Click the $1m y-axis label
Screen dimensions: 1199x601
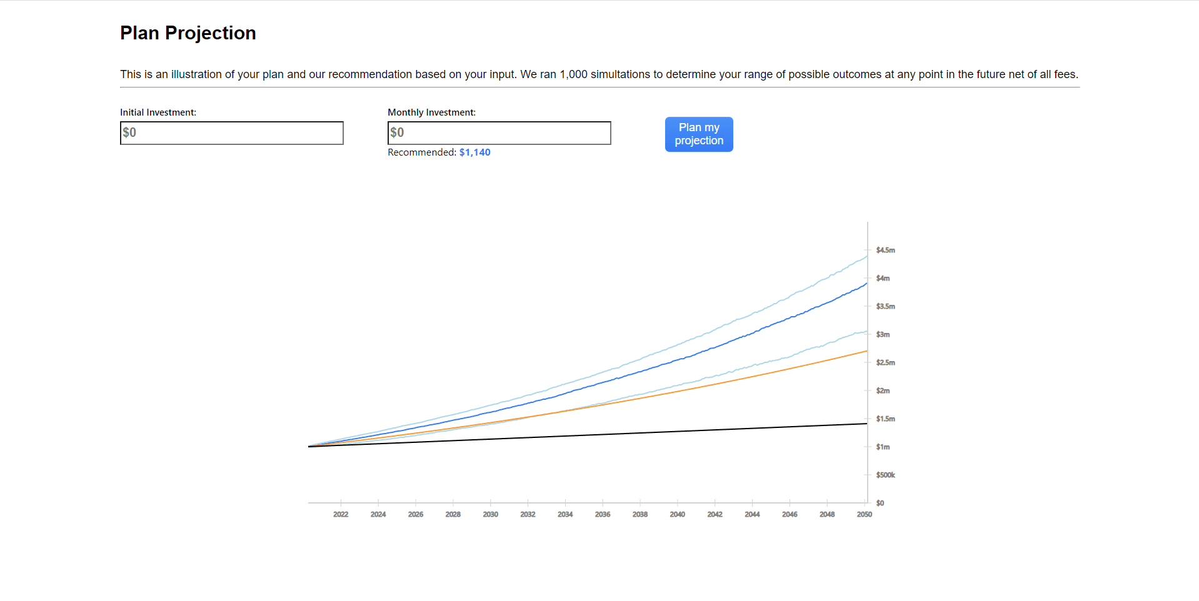click(x=883, y=447)
